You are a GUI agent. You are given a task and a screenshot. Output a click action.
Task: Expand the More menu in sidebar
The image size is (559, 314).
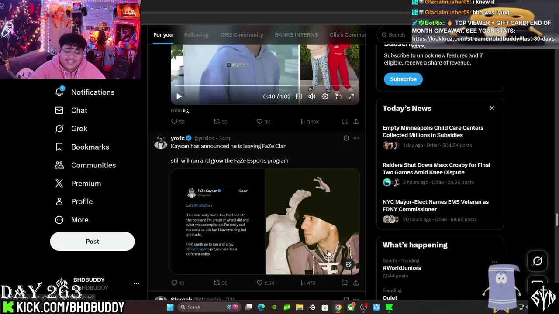(x=72, y=220)
